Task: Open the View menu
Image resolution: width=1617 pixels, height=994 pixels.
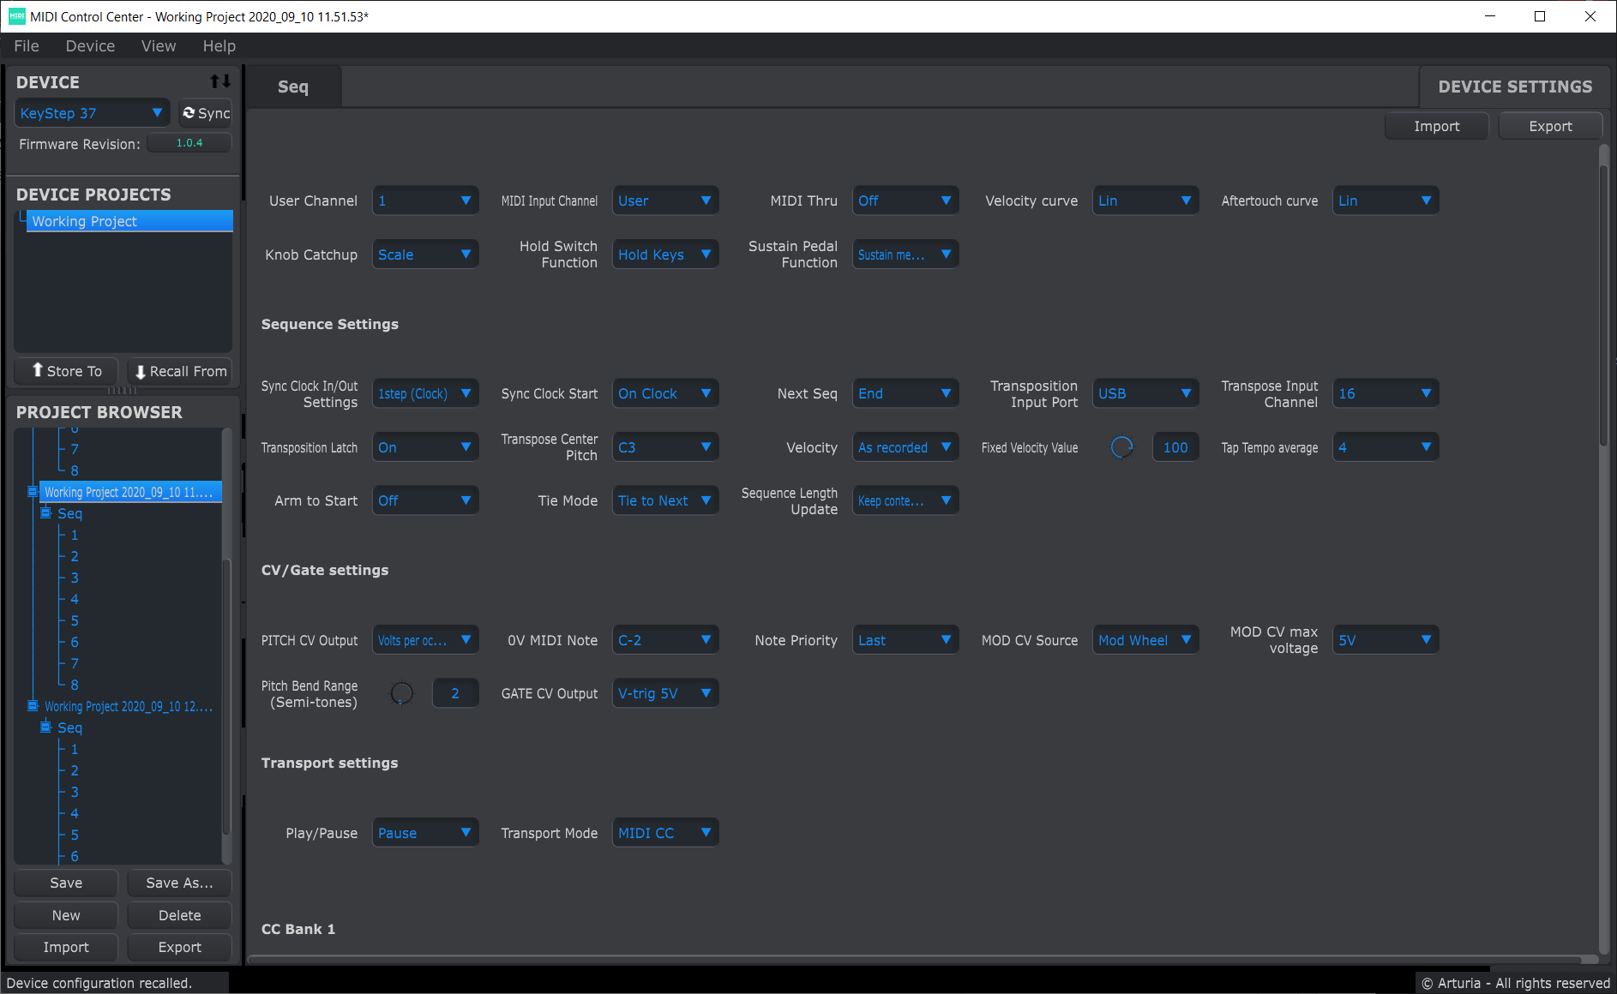Action: 159,46
